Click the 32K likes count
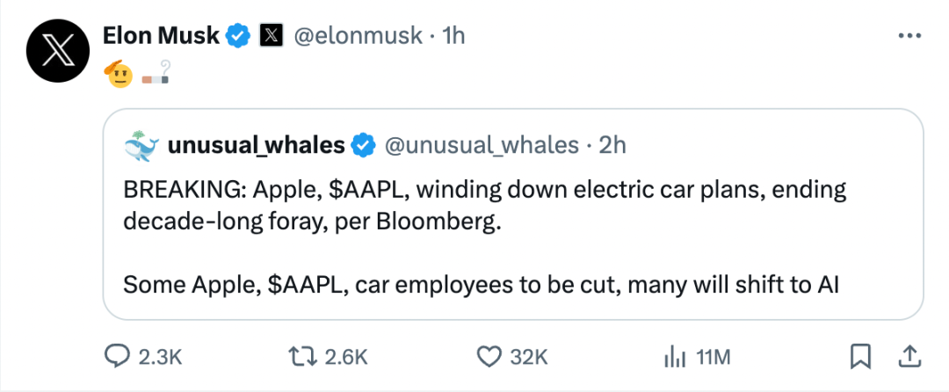 529,356
